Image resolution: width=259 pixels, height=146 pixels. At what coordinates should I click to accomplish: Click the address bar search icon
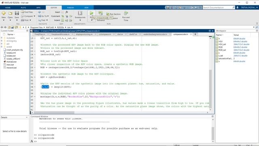pyautogui.click(x=257, y=27)
